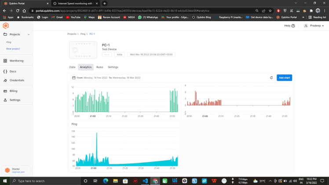Click the browser home button
The width and height of the screenshot is (329, 185).
pyautogui.click(x=24, y=11)
